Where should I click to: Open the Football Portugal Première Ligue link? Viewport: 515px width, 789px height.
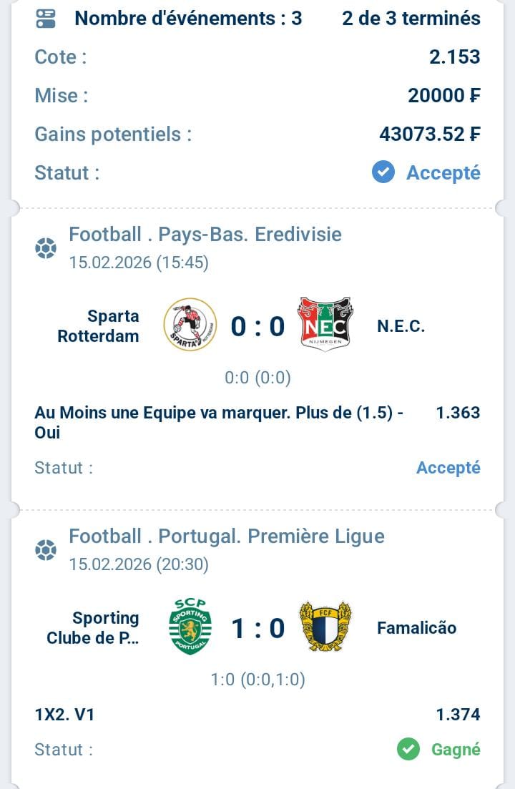227,536
